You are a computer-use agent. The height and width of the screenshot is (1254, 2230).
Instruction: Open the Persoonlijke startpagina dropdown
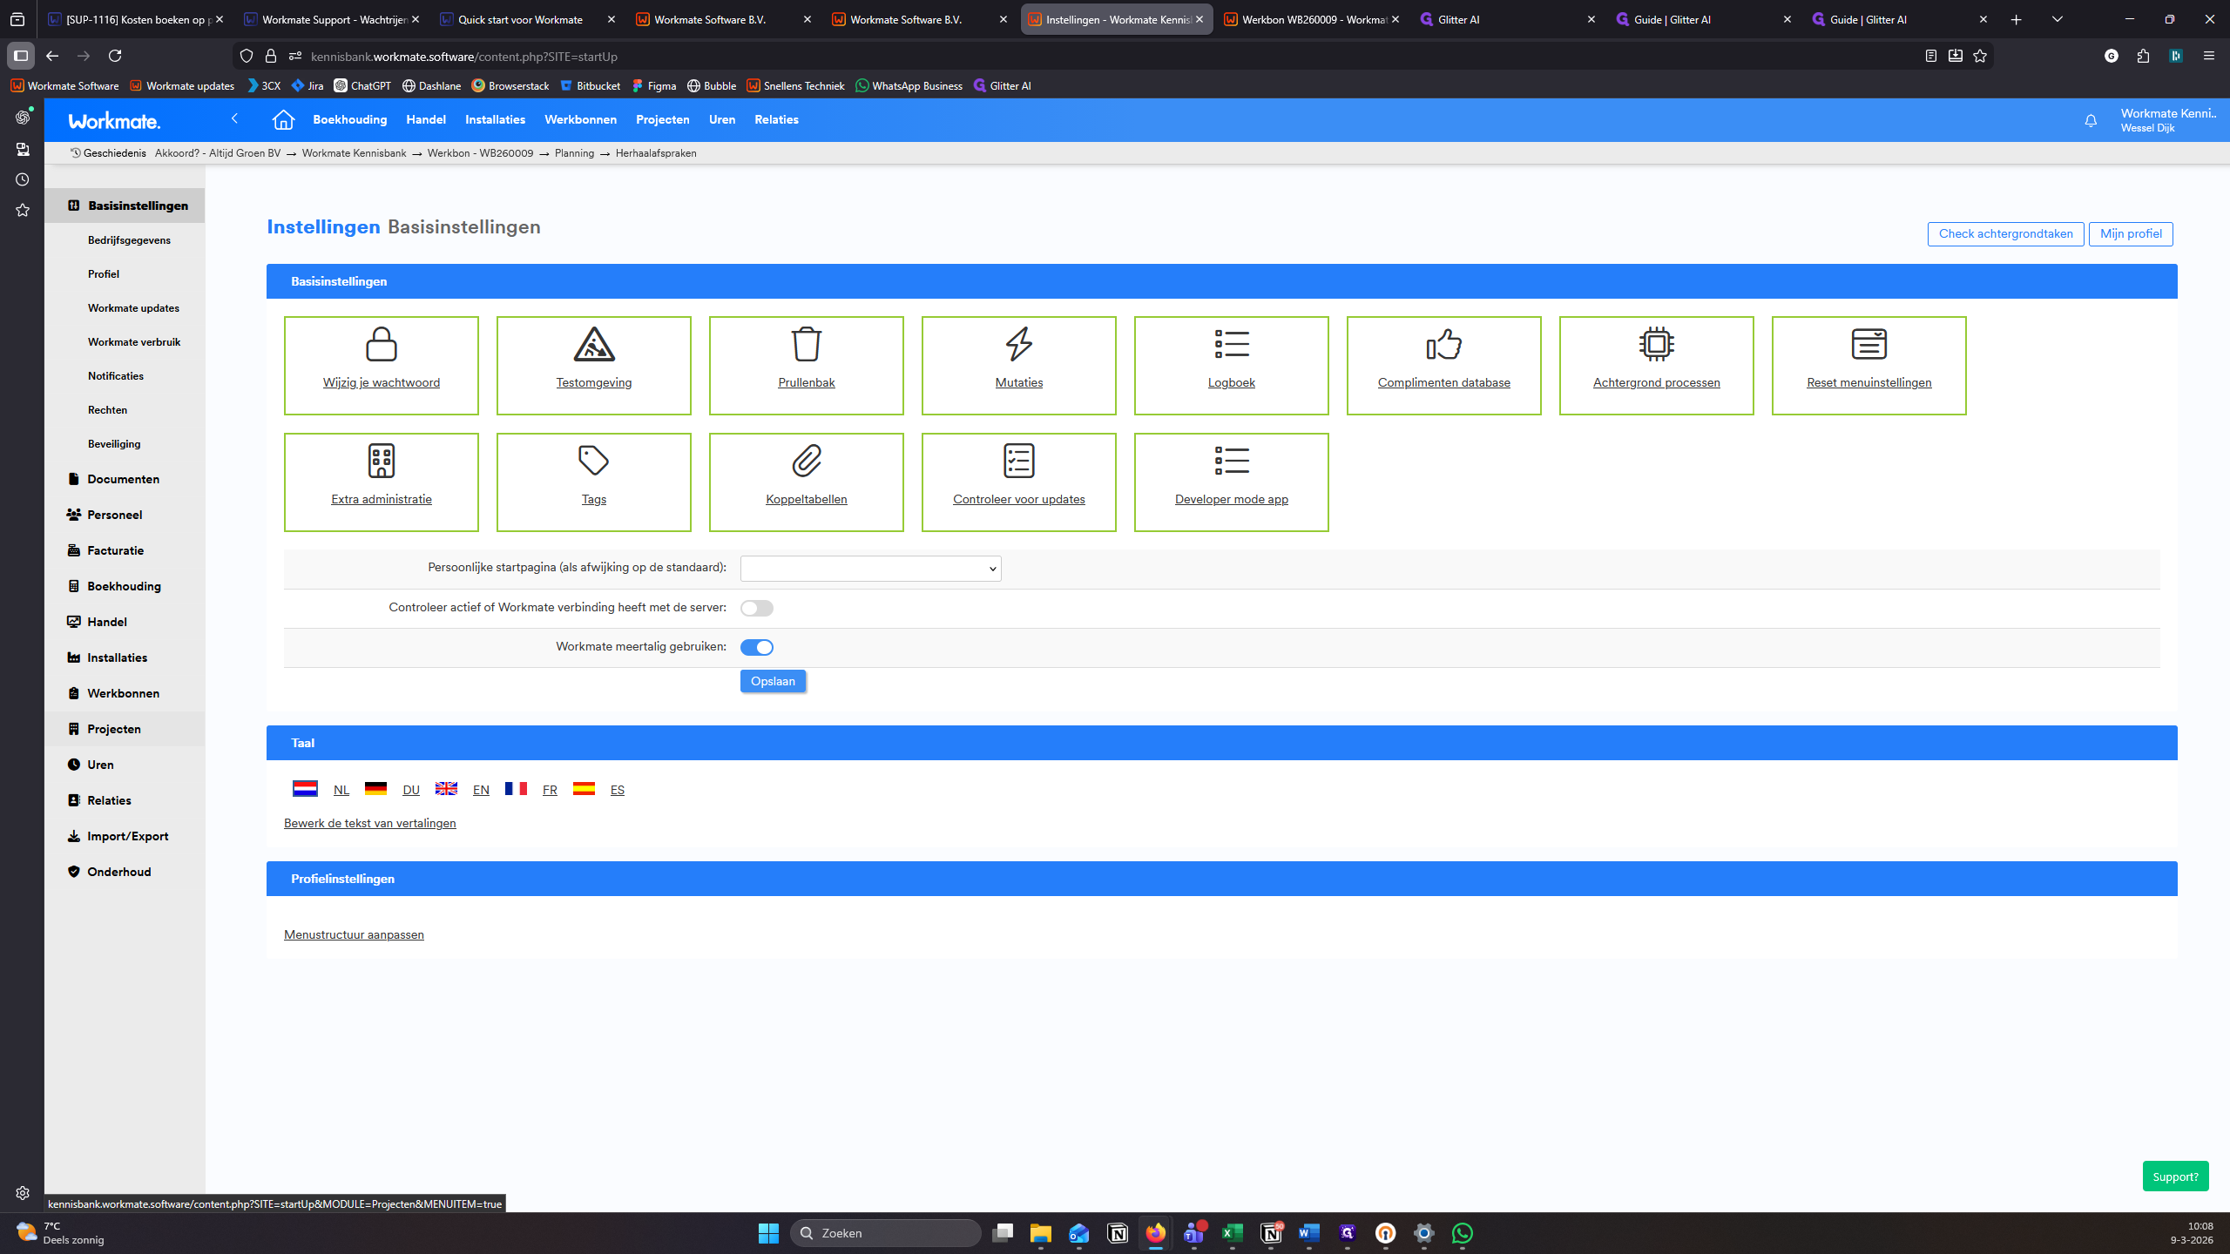tap(870, 569)
